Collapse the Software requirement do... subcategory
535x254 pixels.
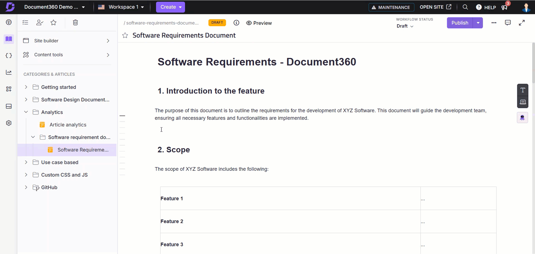[x=33, y=137]
